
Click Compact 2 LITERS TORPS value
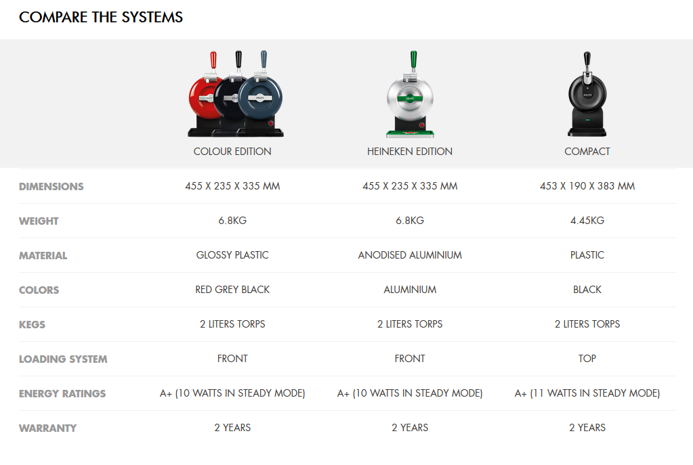[x=587, y=324]
